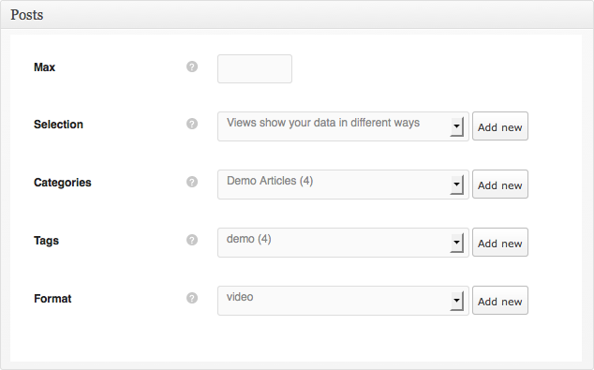The height and width of the screenshot is (370, 594).
Task: Open the Tags dropdown showing demo (4)
Action: click(343, 243)
